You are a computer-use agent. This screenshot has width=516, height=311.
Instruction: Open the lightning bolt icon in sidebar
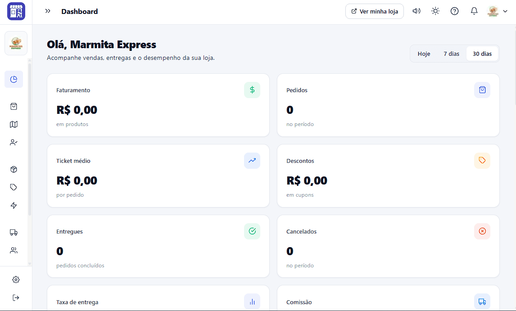(x=14, y=205)
